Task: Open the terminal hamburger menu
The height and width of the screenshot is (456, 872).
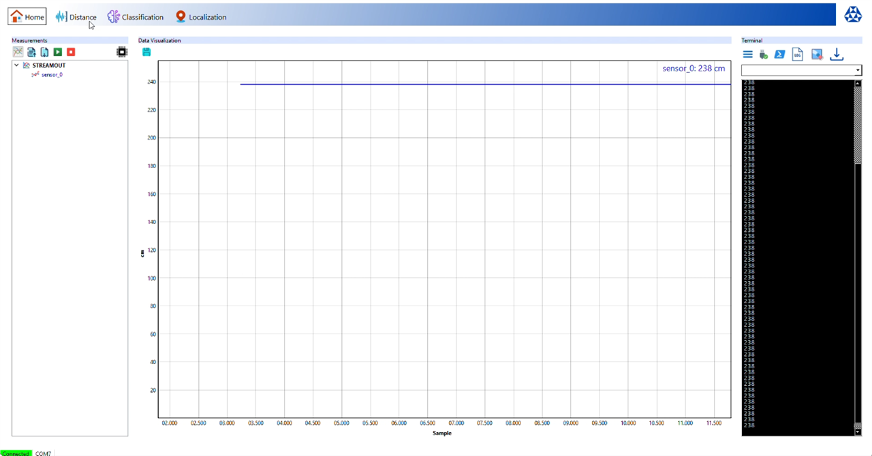Action: tap(747, 54)
